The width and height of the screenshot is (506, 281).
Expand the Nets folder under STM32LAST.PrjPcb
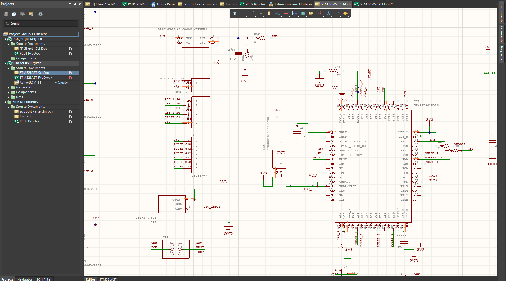8,97
